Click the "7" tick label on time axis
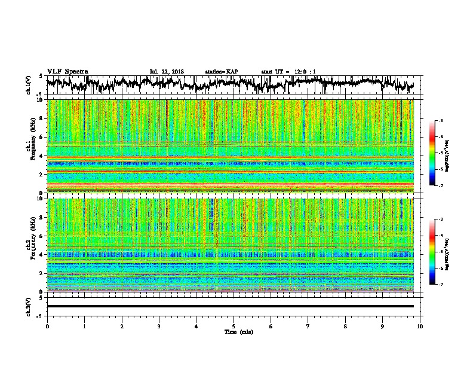Screen dimensions: 473x366 [308, 327]
